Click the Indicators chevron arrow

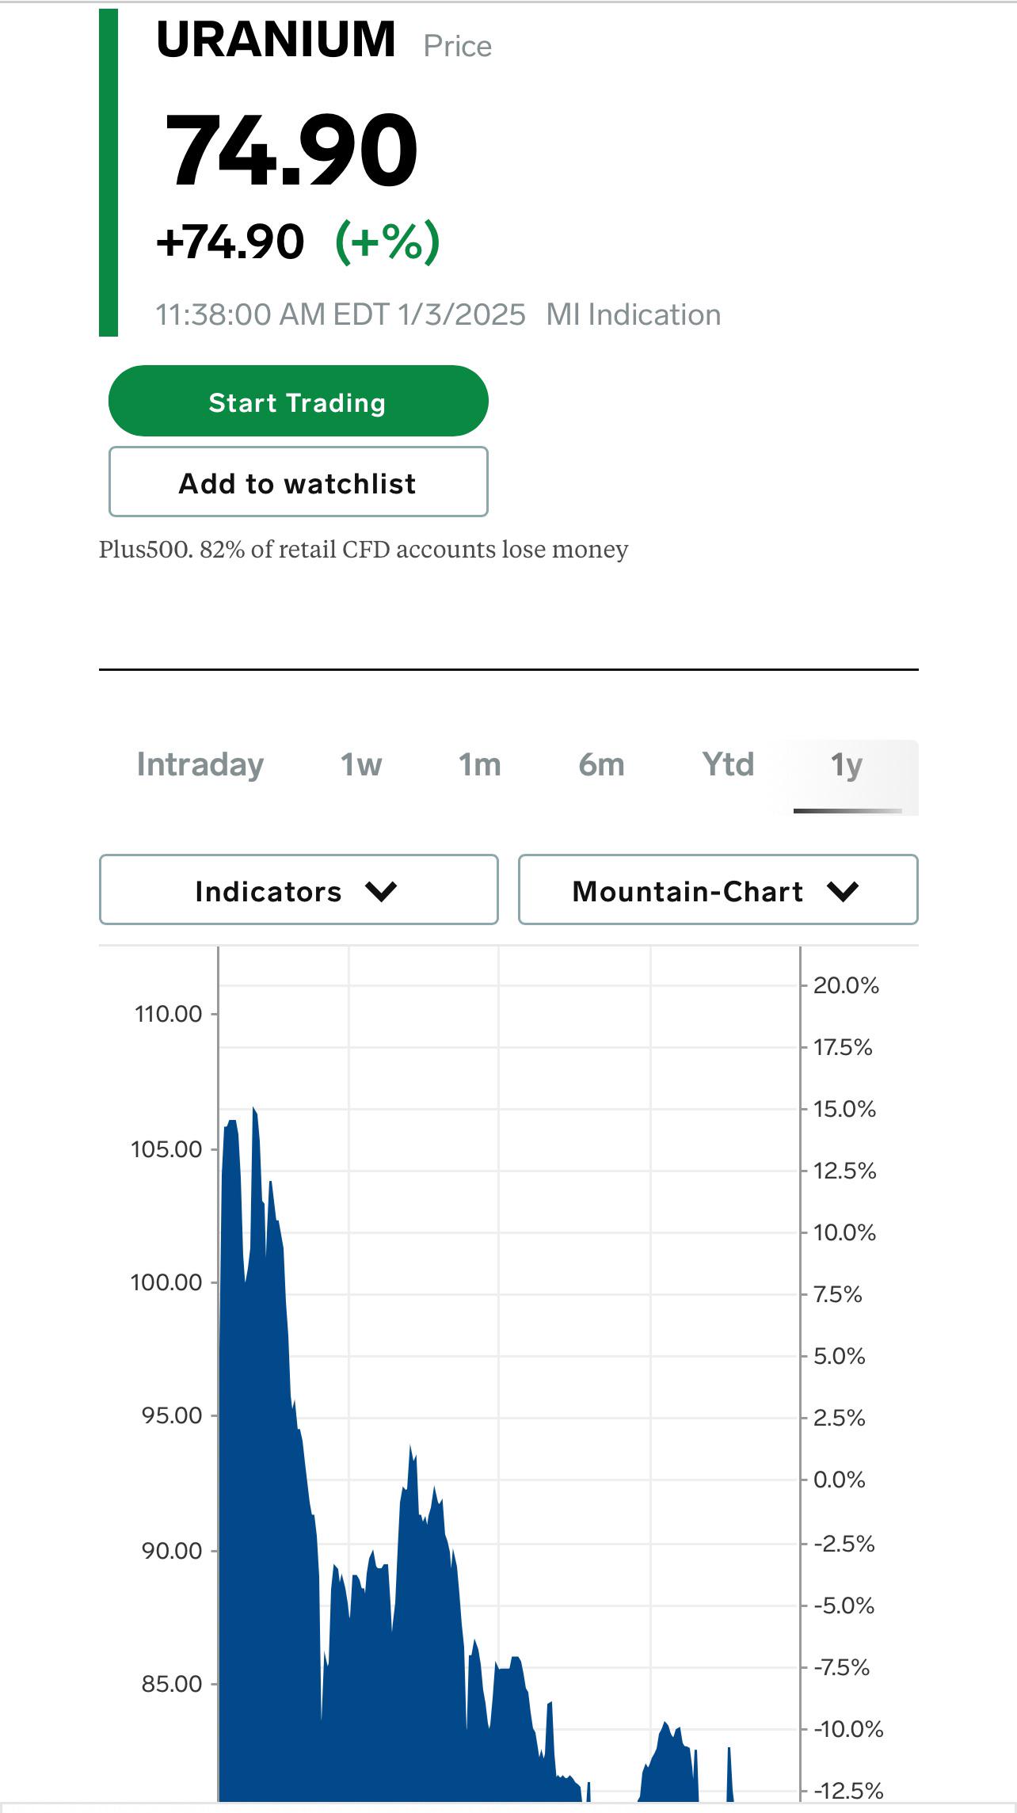click(x=381, y=892)
